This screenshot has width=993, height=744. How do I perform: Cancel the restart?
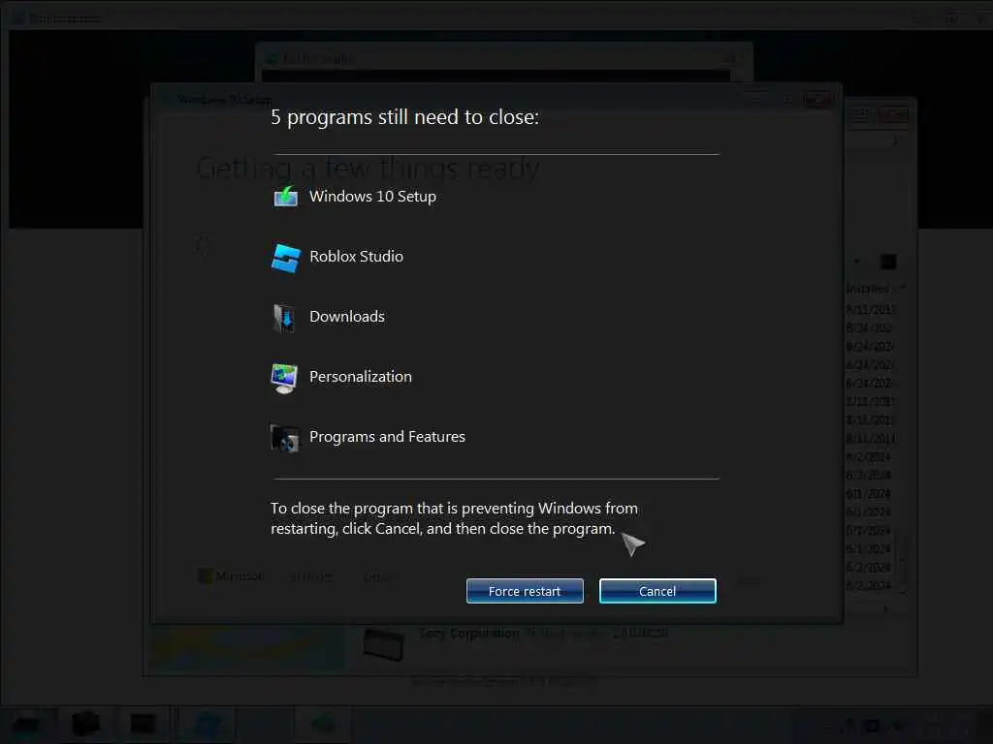[657, 591]
